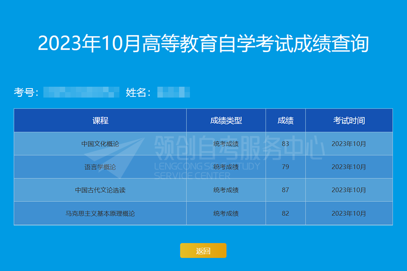
Task: Click score 87 for 中国古代文论选读
Action: 285,190
